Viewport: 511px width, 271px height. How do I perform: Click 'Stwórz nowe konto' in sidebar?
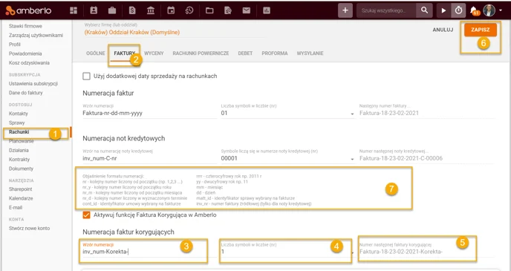click(x=29, y=229)
